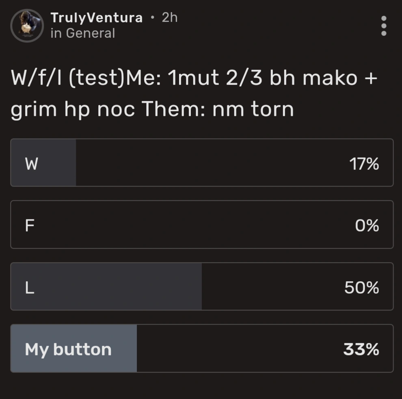Open TrulyVentura's profile avatar

tap(27, 26)
